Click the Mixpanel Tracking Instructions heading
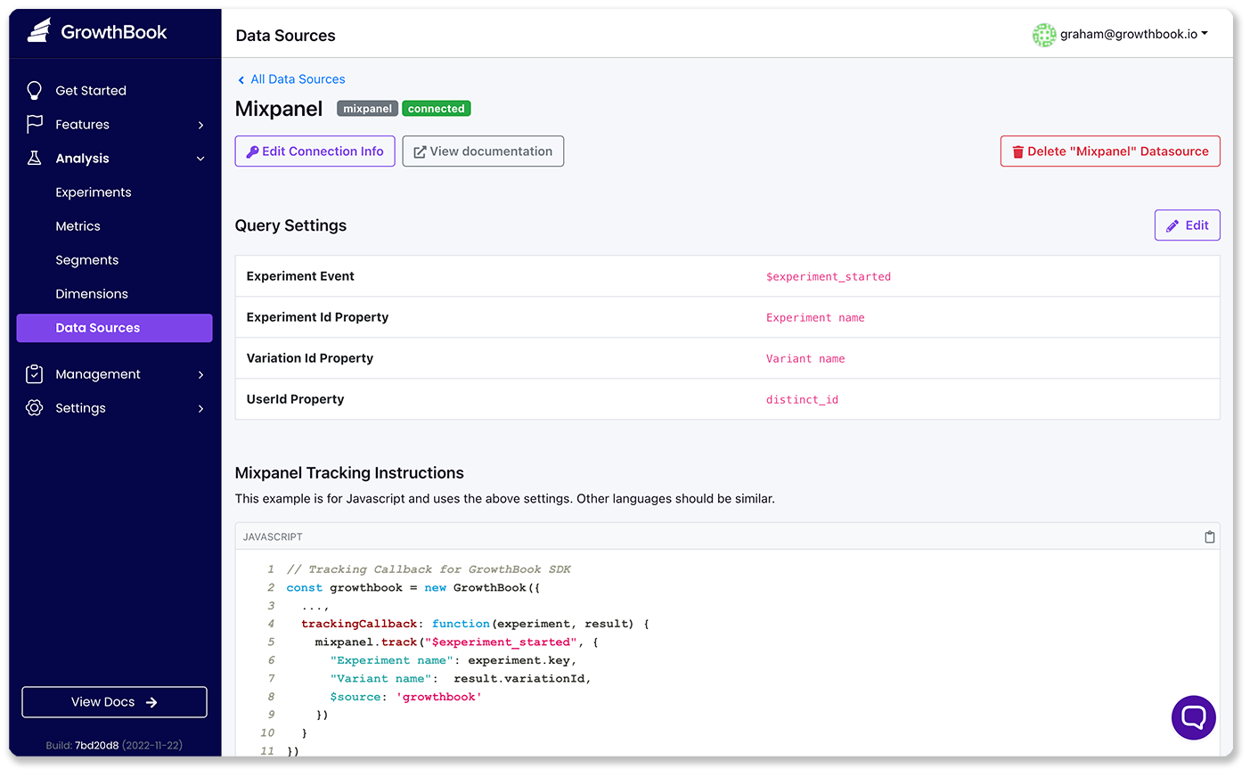Screen dimensions: 1258x777 tap(349, 473)
